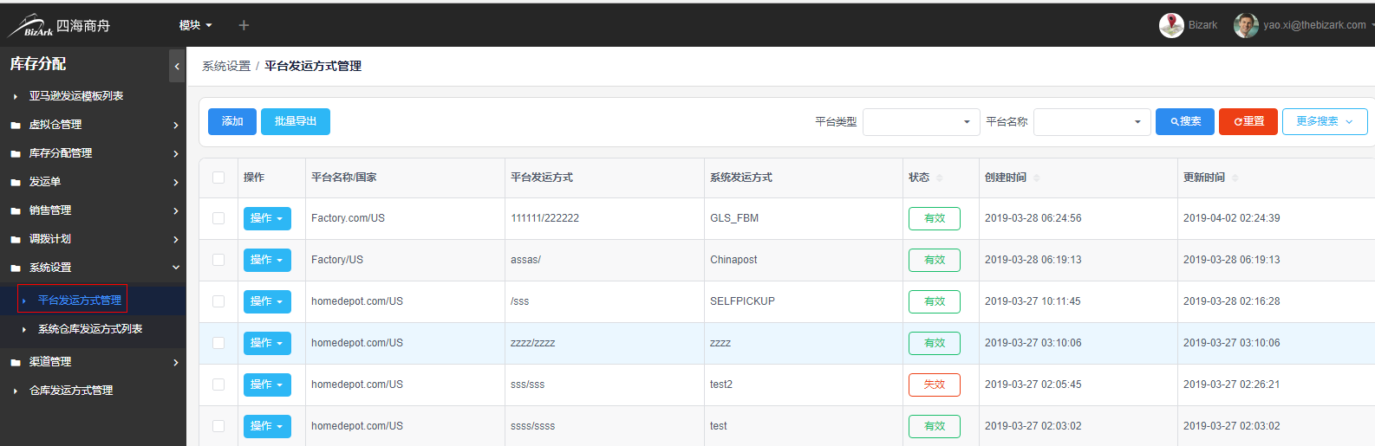This screenshot has width=1375, height=446.
Task: Click the 添加 button
Action: tap(232, 121)
